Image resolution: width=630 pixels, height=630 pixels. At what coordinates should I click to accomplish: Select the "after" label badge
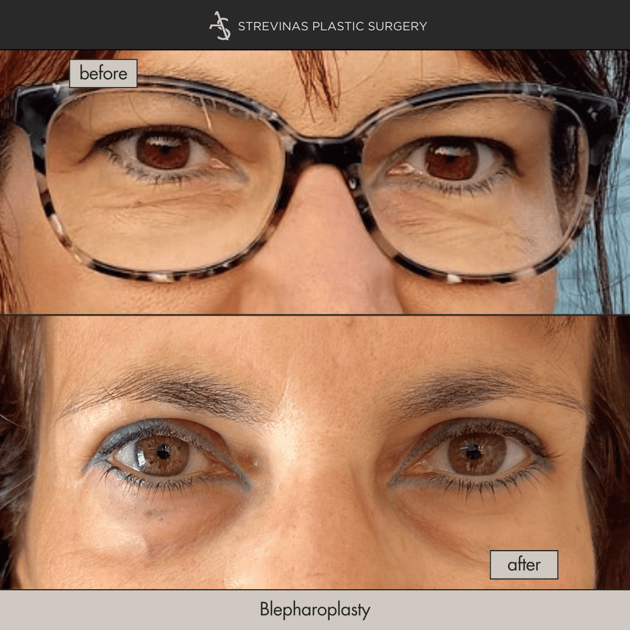pyautogui.click(x=524, y=564)
